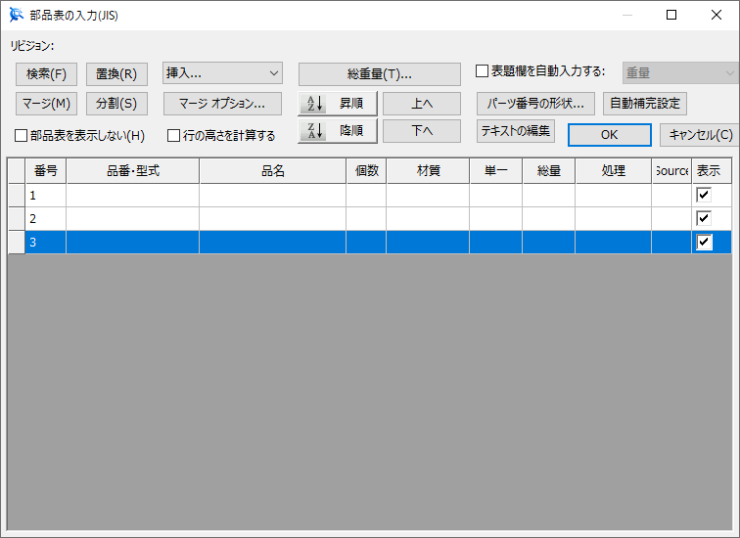Toggle 部品表を表示しない(H) checkbox
Image resolution: width=740 pixels, height=538 pixels.
[21, 136]
